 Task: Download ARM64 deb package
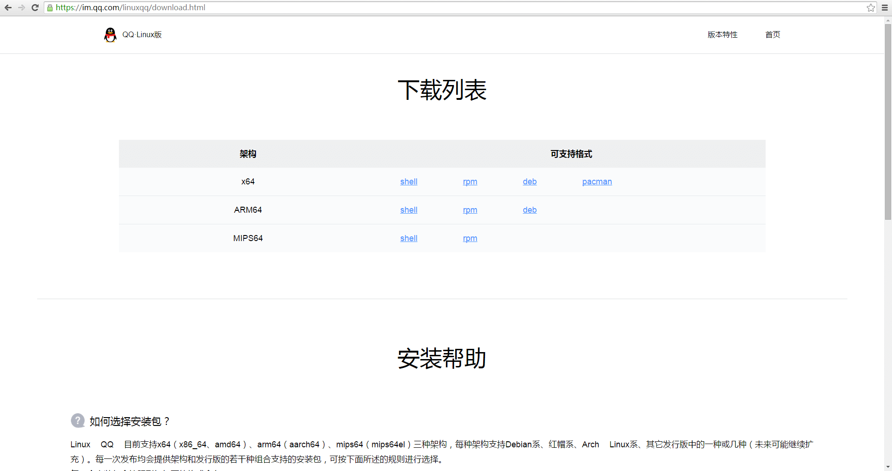(x=530, y=210)
